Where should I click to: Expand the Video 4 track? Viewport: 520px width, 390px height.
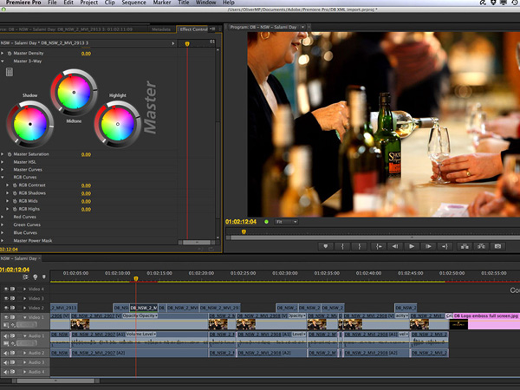point(24,289)
